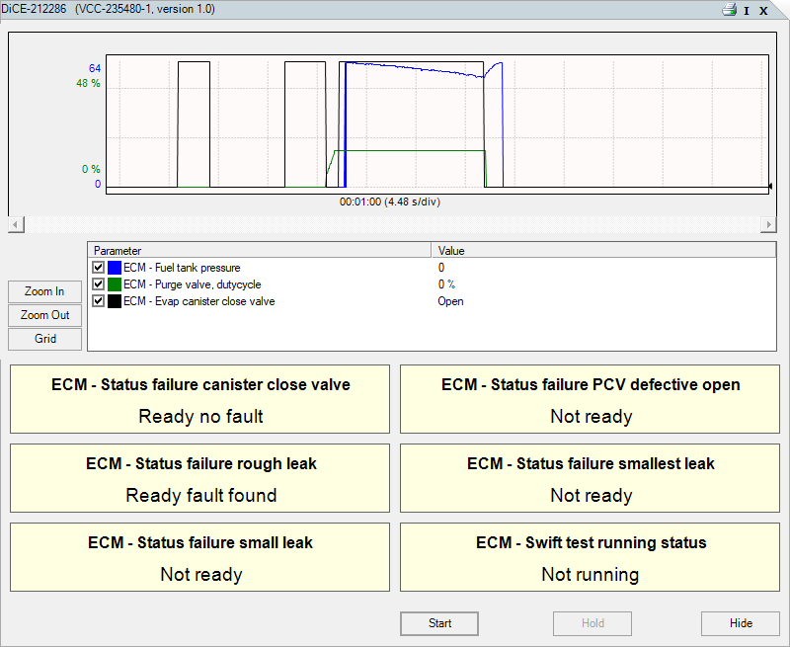
Task: Click the black Evap canister color swatch
Action: click(x=115, y=301)
